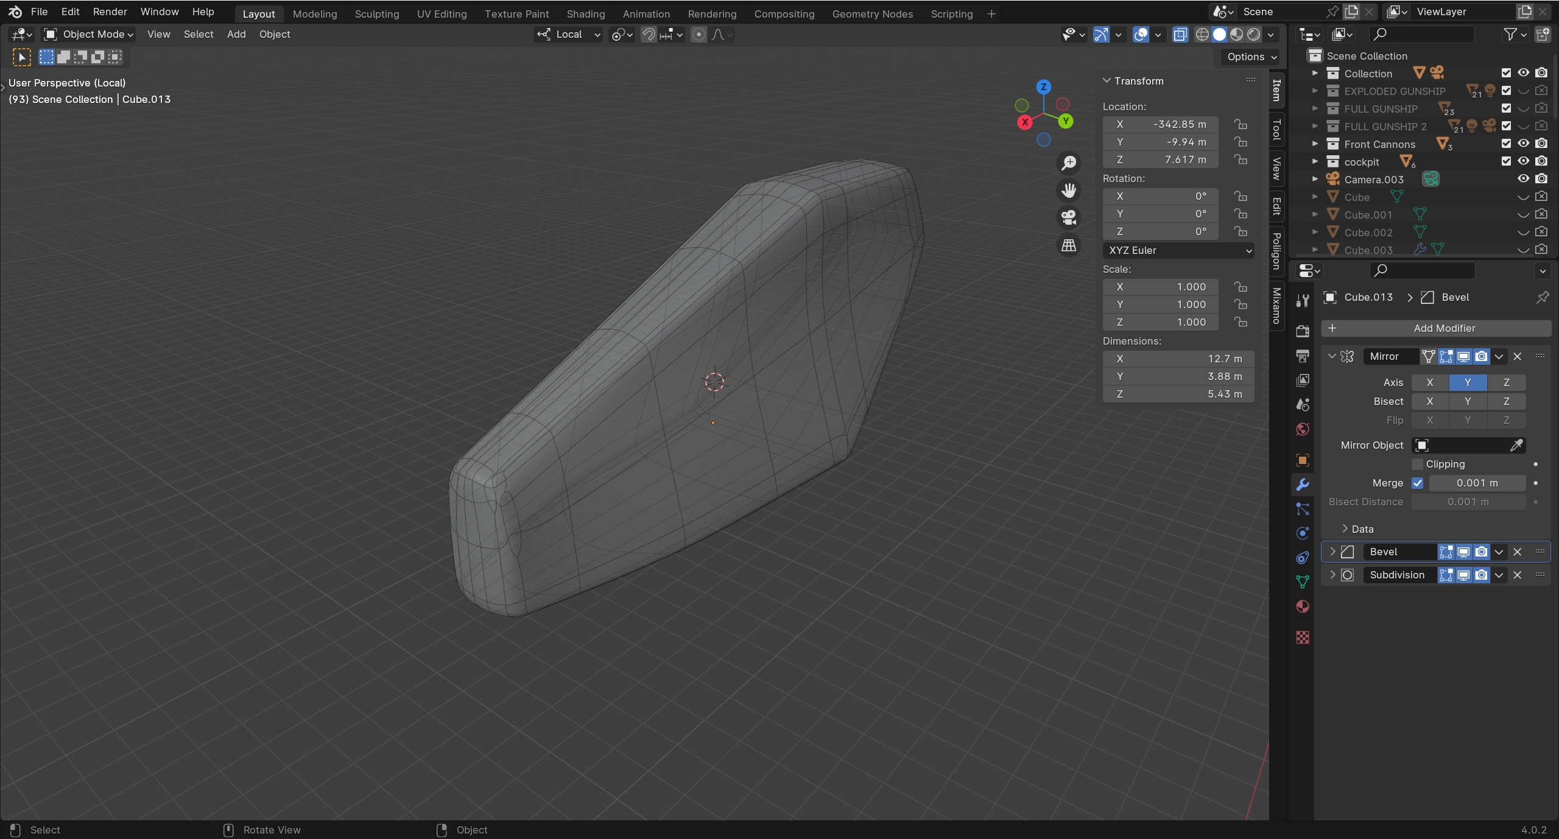
Task: Open the Object properties tab icon
Action: click(x=1303, y=460)
